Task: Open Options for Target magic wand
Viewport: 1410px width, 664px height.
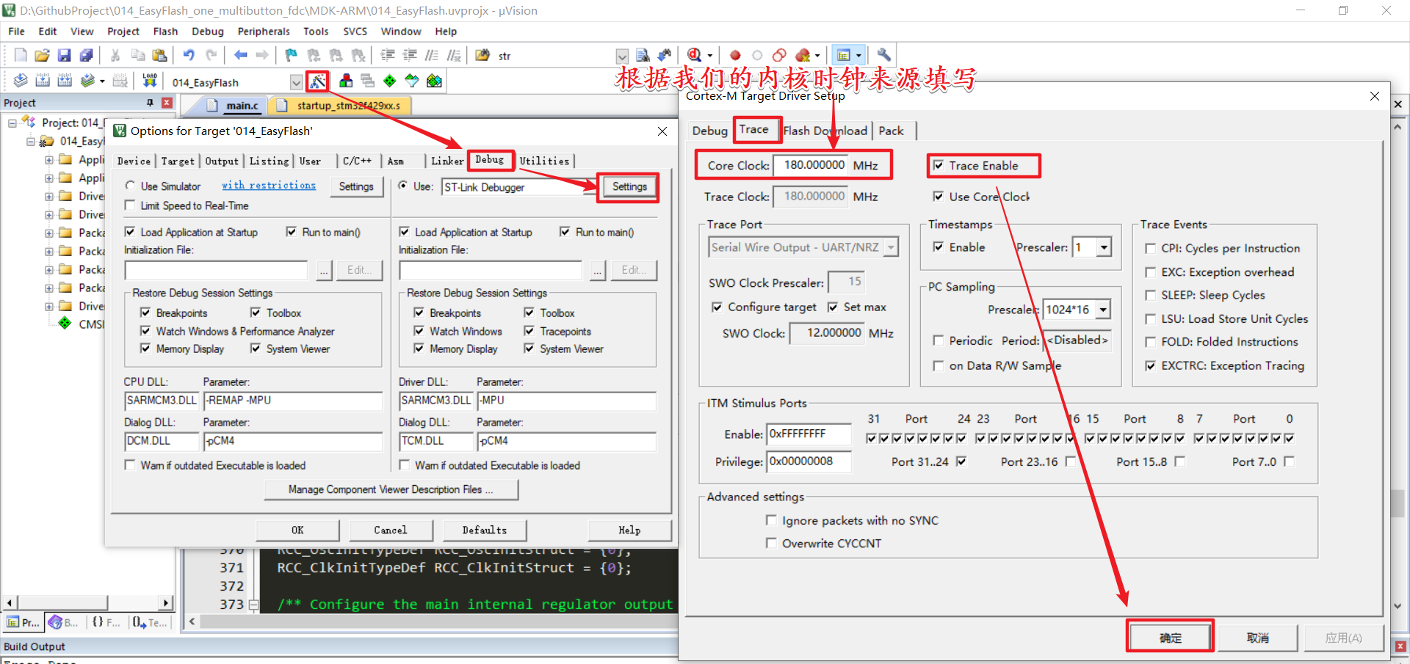Action: pyautogui.click(x=318, y=81)
